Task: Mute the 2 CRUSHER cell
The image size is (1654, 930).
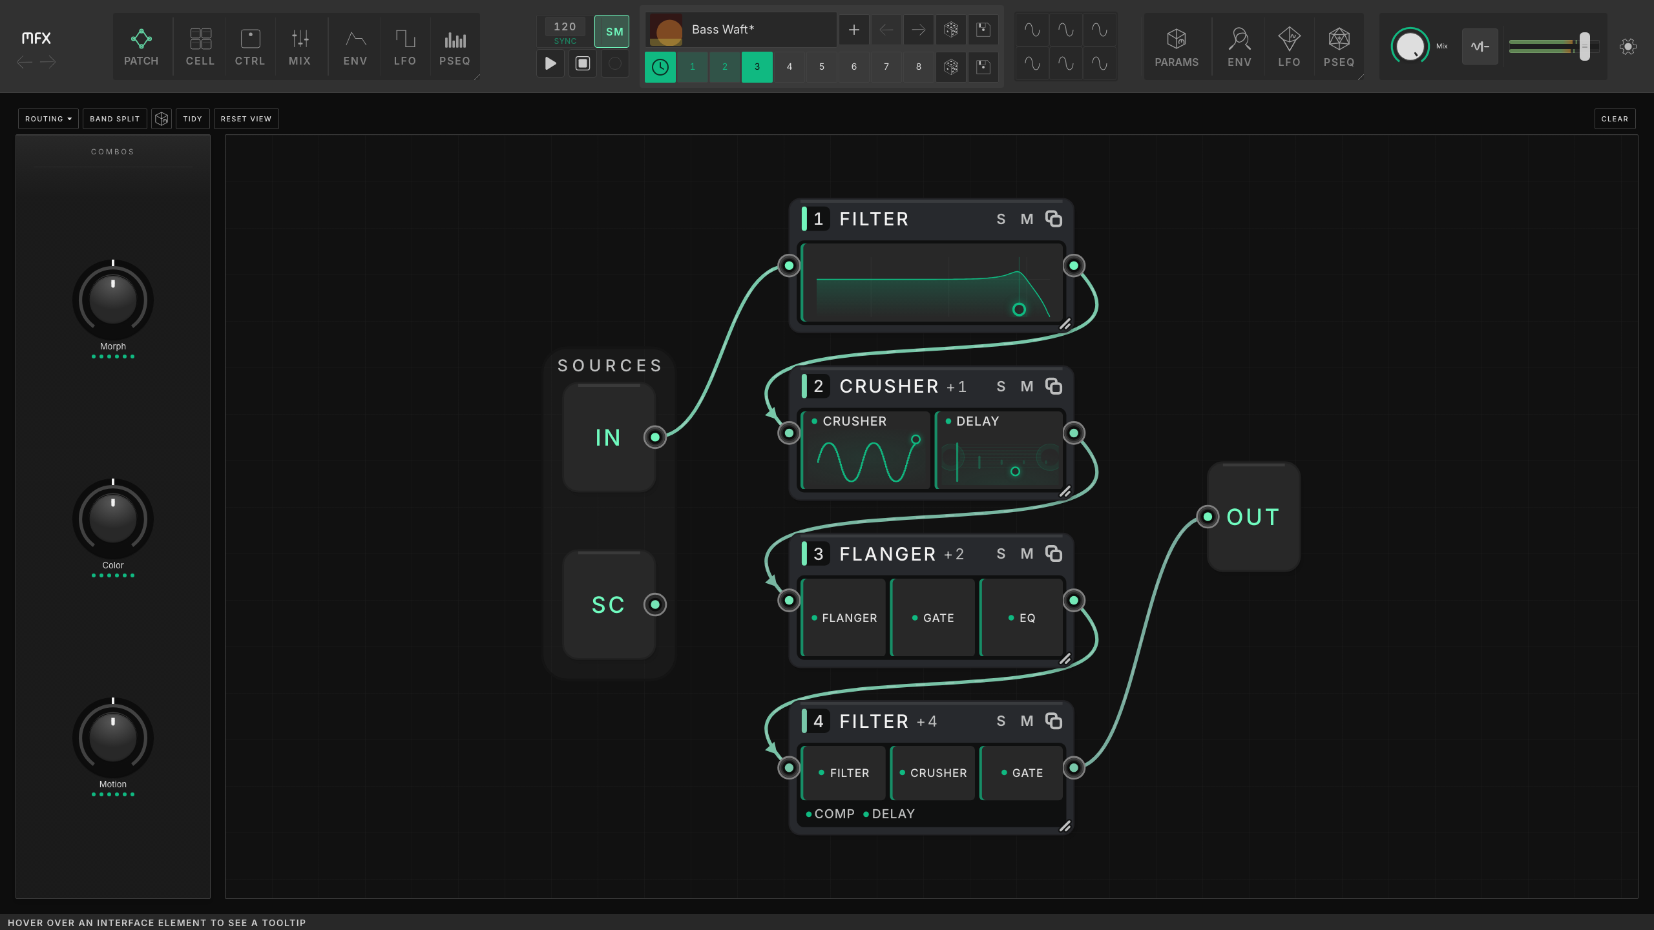Action: point(1027,387)
